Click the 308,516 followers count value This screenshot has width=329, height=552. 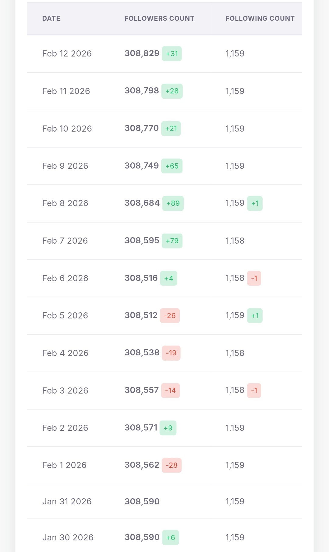pyautogui.click(x=141, y=278)
